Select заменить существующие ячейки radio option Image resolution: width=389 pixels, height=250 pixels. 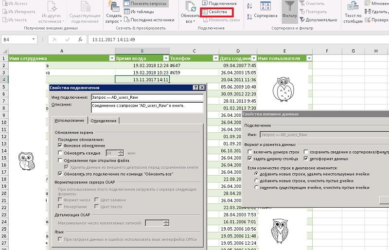click(257, 187)
